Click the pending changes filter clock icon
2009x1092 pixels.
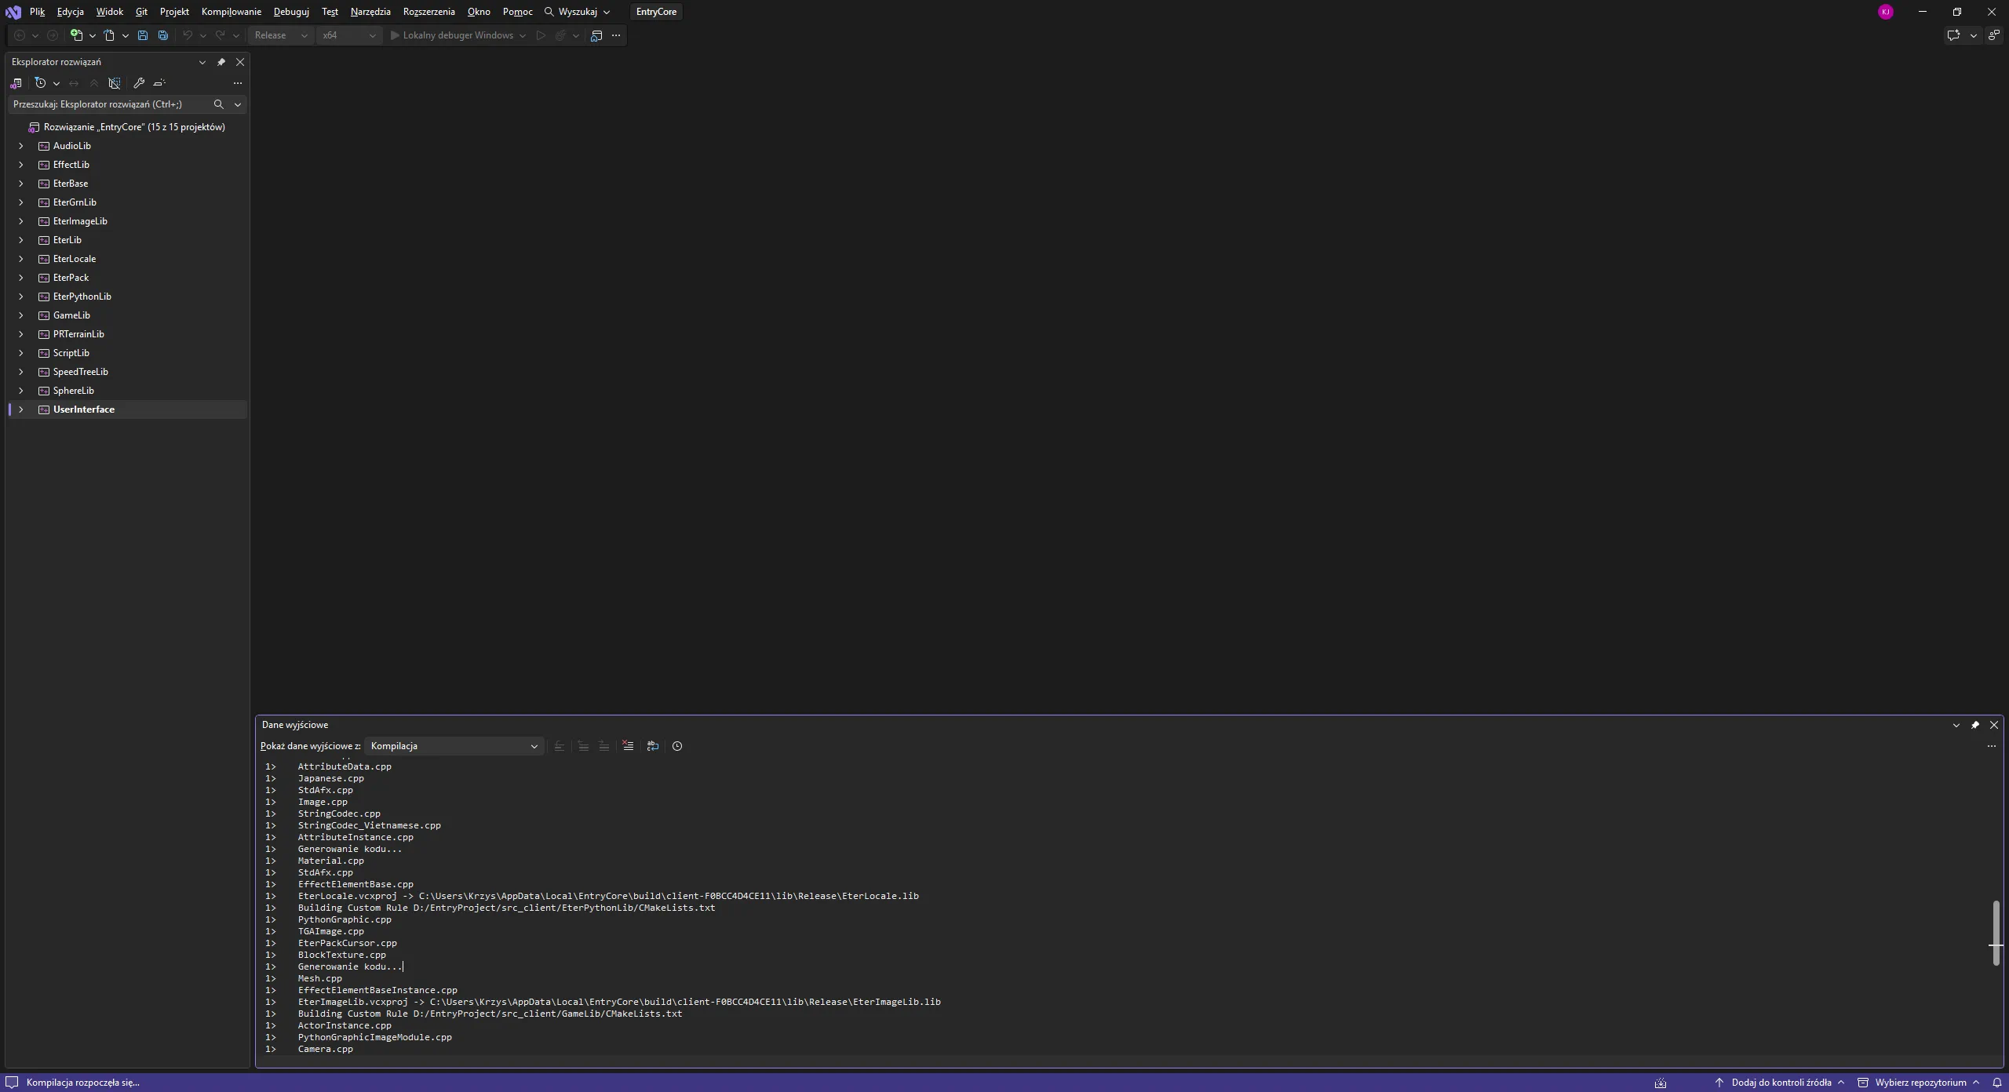tap(41, 83)
